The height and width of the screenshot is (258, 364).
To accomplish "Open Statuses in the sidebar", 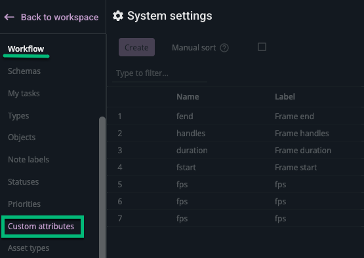I will click(x=23, y=182).
